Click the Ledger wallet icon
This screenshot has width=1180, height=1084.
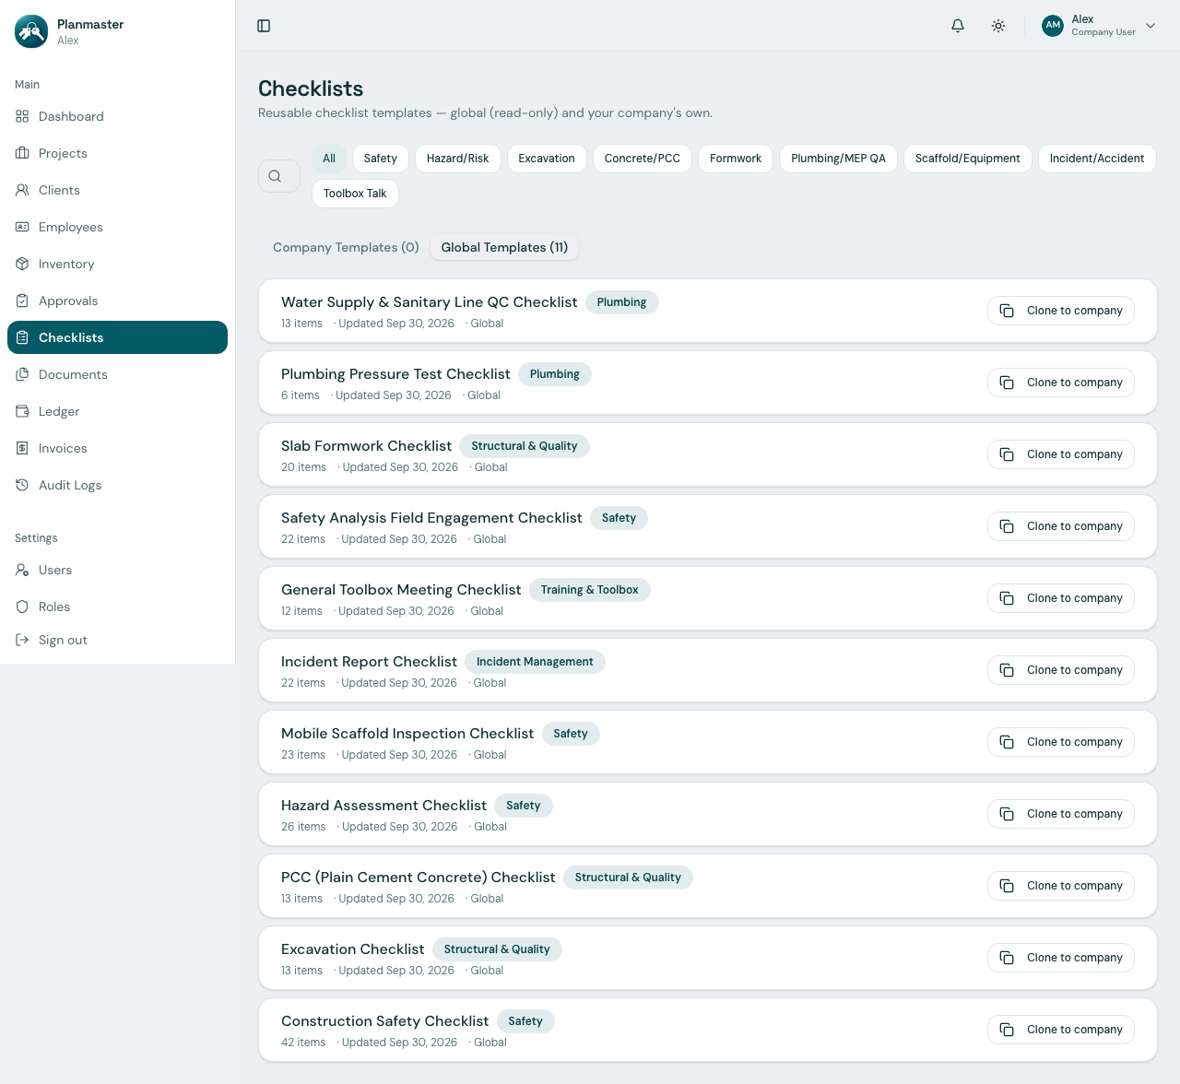click(22, 411)
